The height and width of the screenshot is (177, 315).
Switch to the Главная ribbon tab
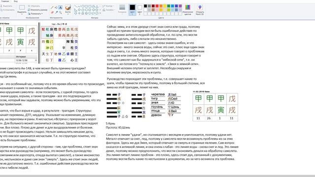coord(5,1)
